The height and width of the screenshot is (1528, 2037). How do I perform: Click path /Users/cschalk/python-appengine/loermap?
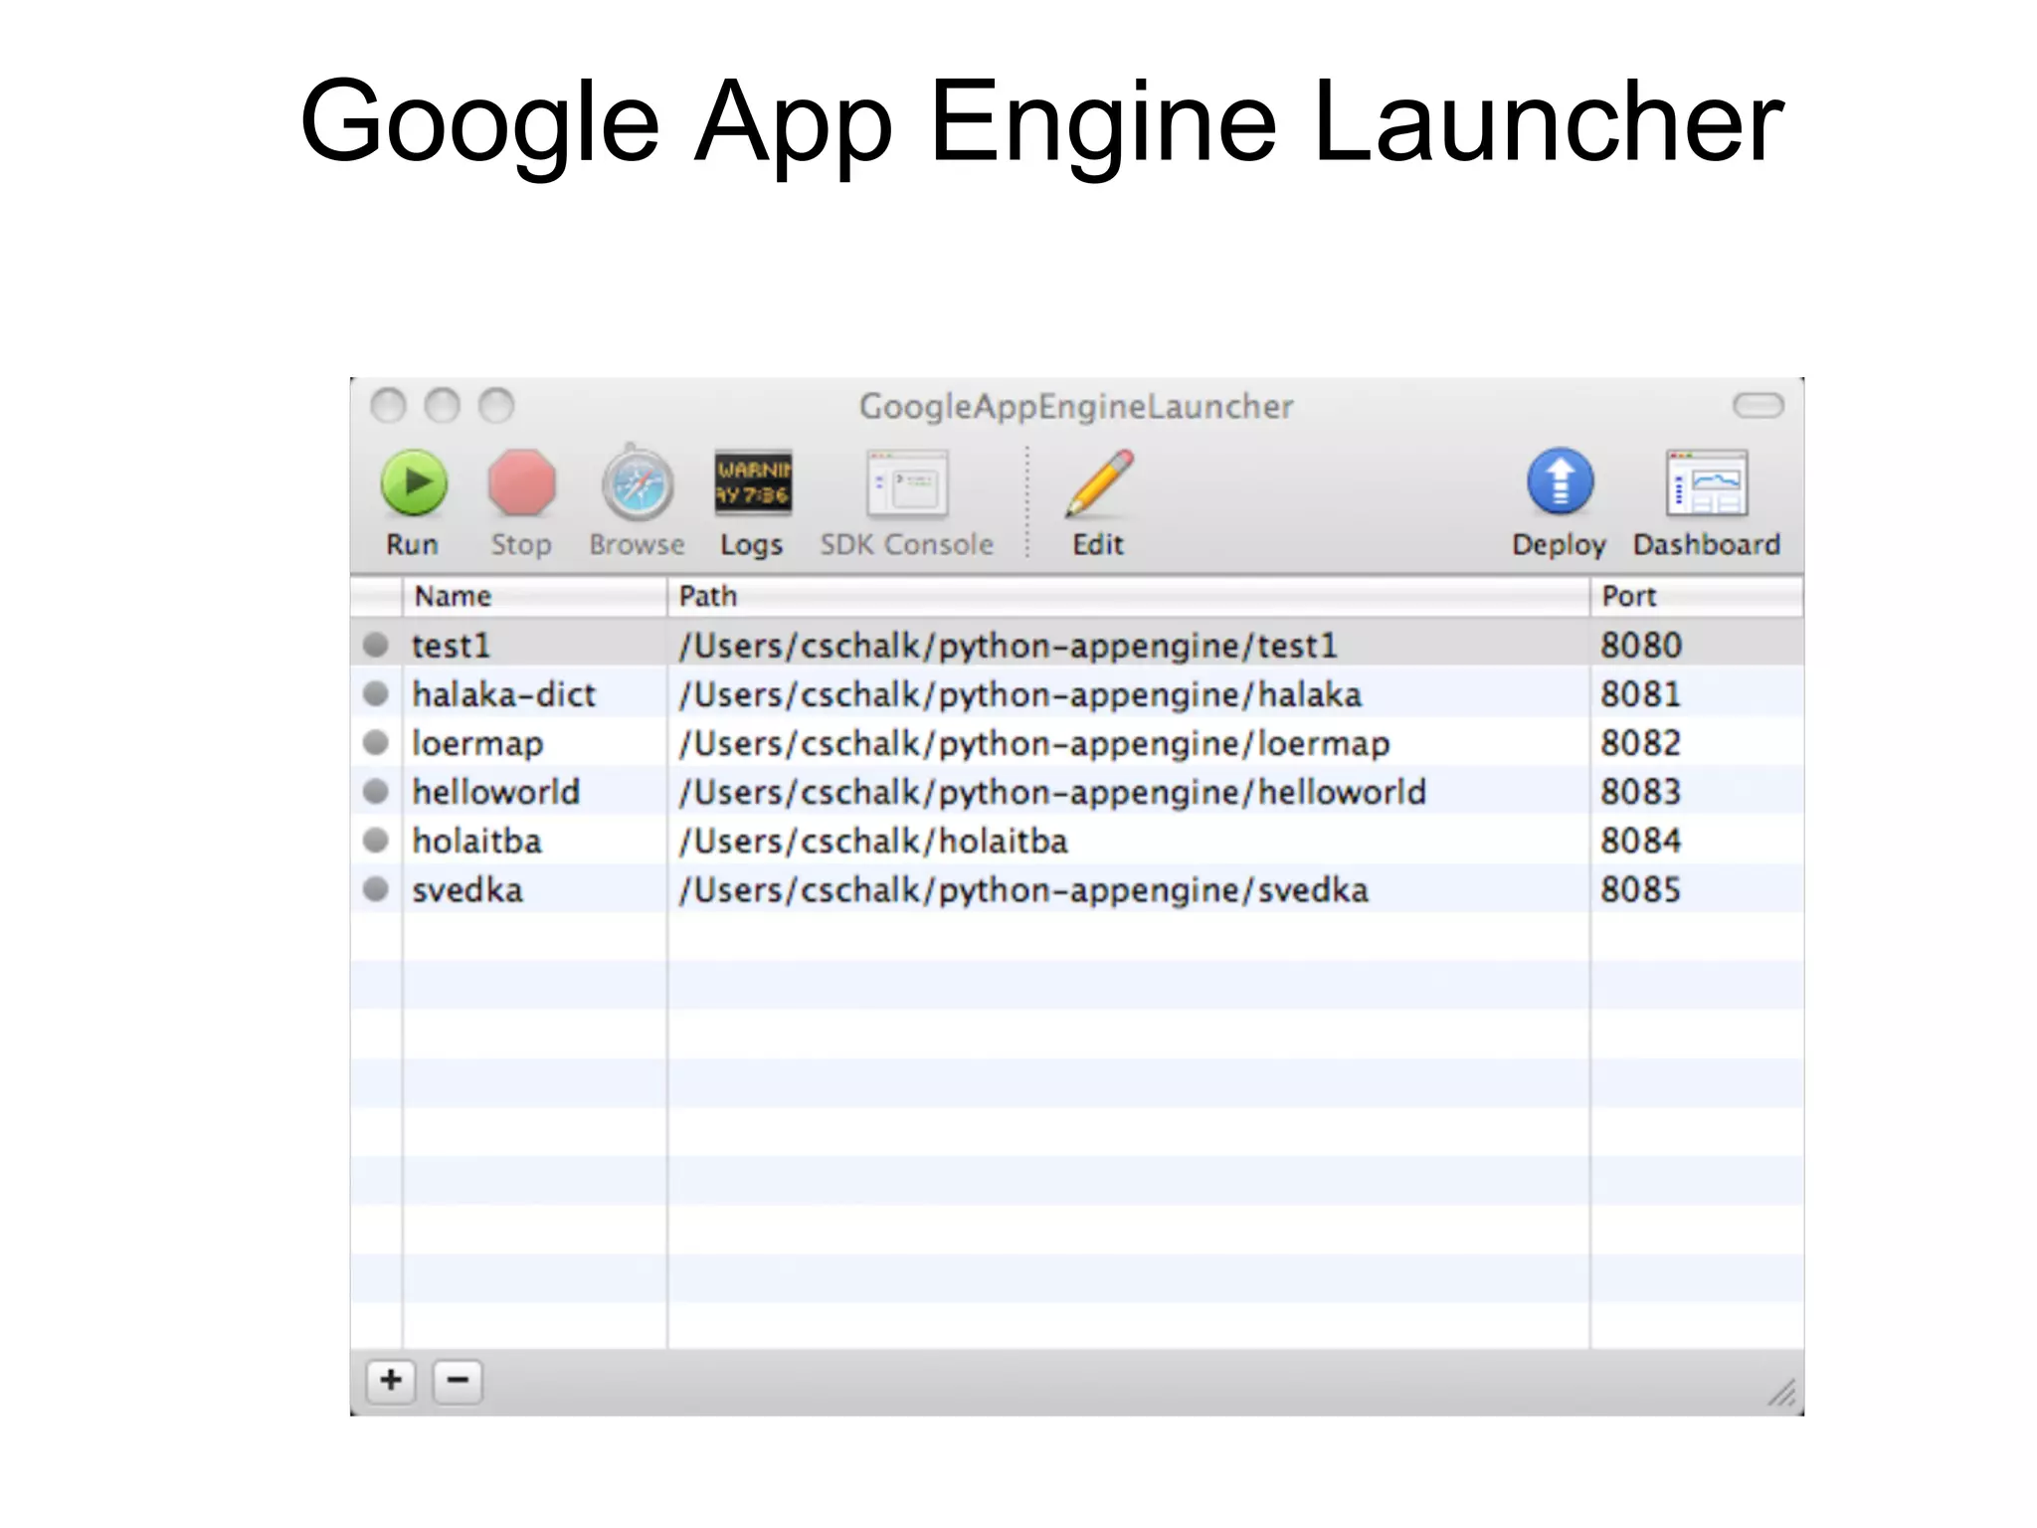pos(1034,744)
